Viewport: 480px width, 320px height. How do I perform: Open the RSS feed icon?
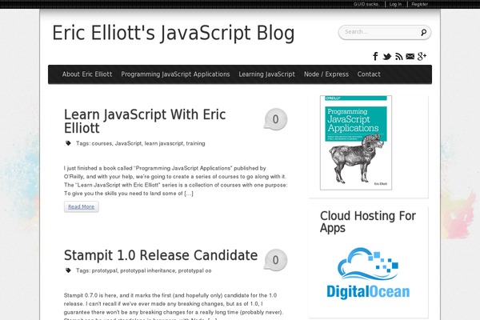pos(398,56)
